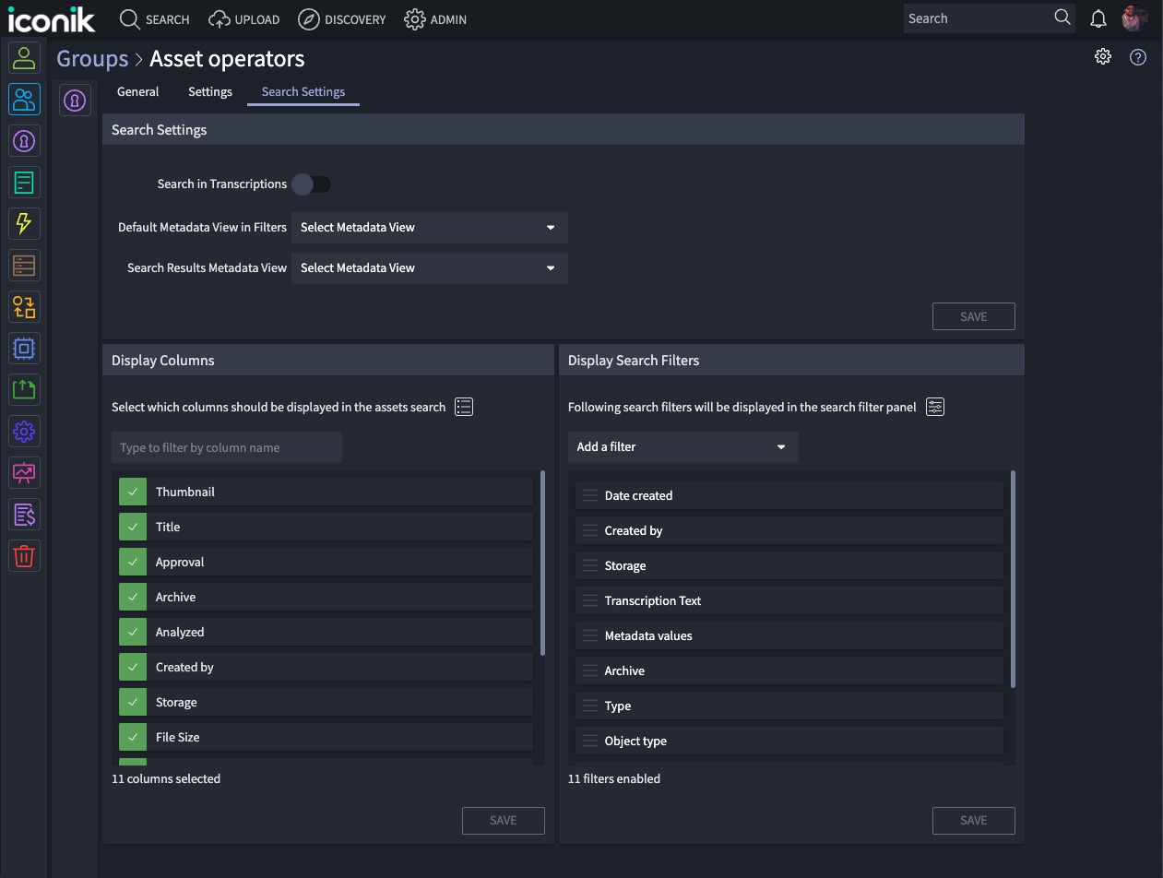Toggle the Search in Transcriptions switch
Viewport: 1163px width, 878px height.
pos(312,184)
